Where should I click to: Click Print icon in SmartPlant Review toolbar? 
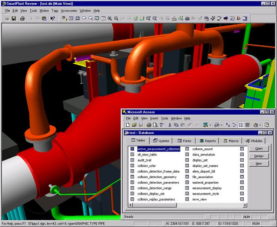pyautogui.click(x=23, y=18)
